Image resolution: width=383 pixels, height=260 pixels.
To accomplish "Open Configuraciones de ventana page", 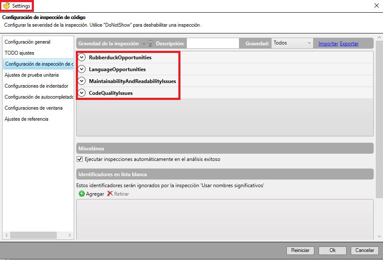I will point(33,108).
